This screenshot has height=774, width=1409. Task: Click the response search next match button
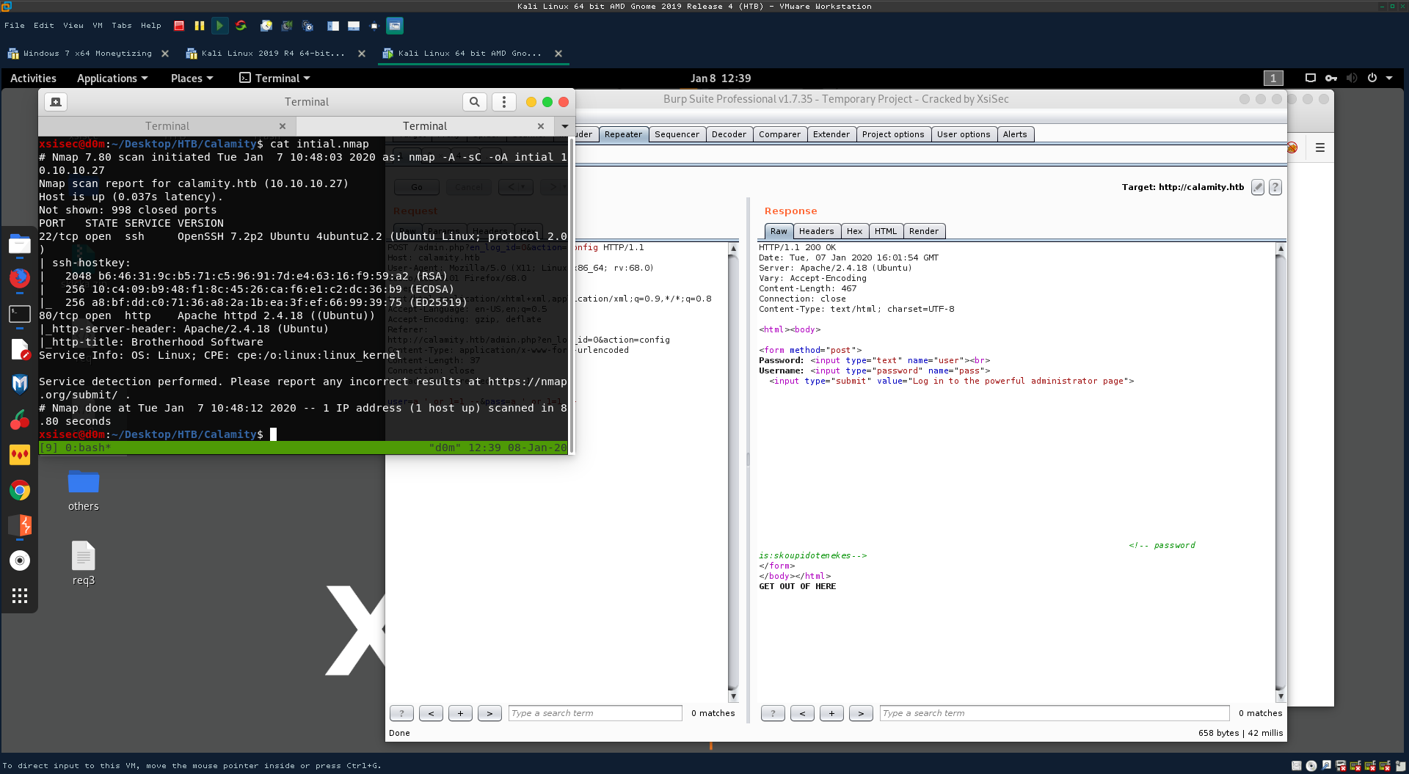[861, 713]
